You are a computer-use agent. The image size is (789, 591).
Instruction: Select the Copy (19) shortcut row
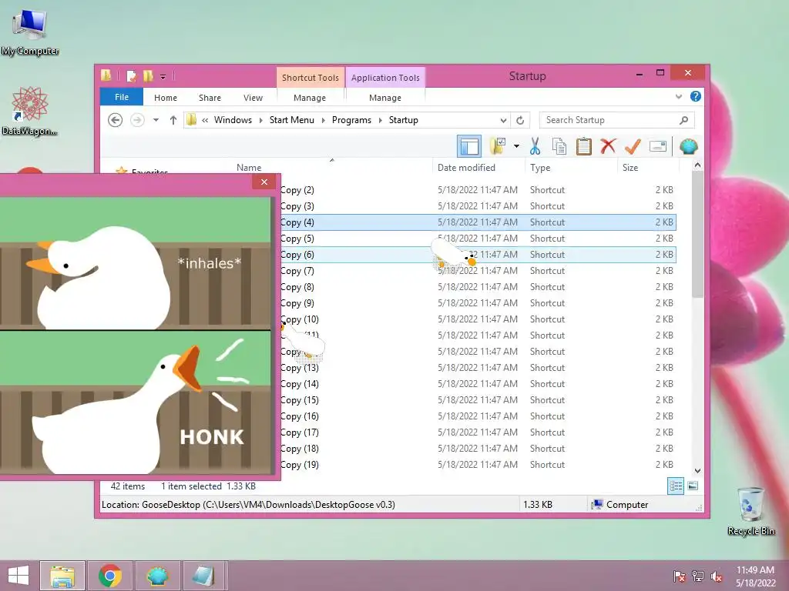tap(478, 464)
